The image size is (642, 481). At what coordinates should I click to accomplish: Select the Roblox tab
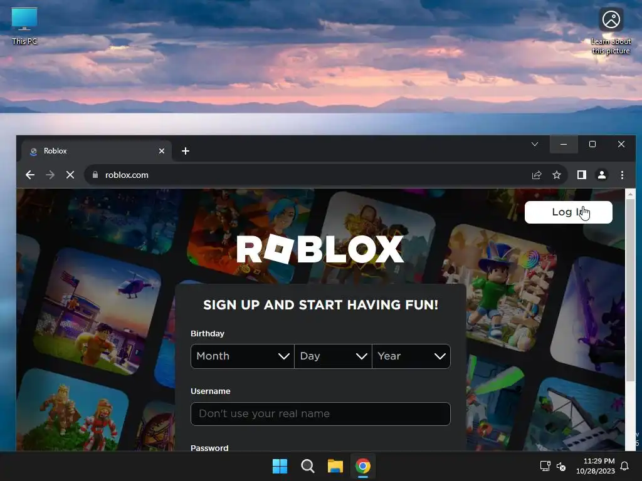click(96, 151)
